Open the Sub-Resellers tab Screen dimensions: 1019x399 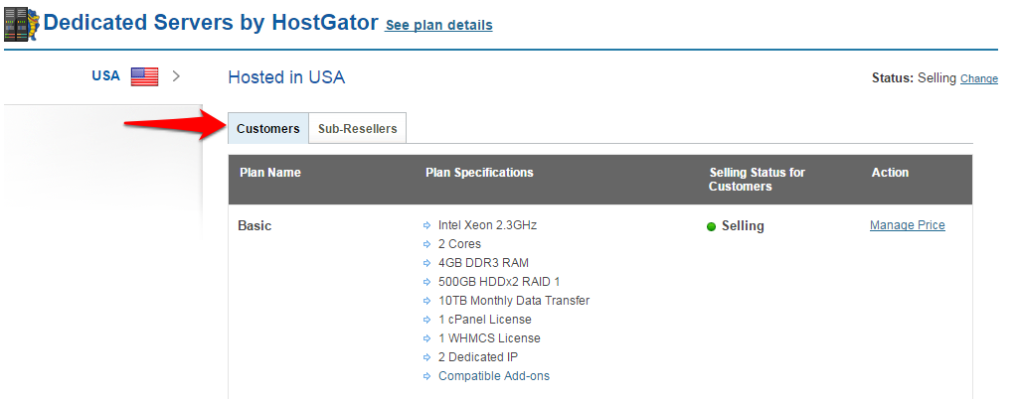coord(358,128)
